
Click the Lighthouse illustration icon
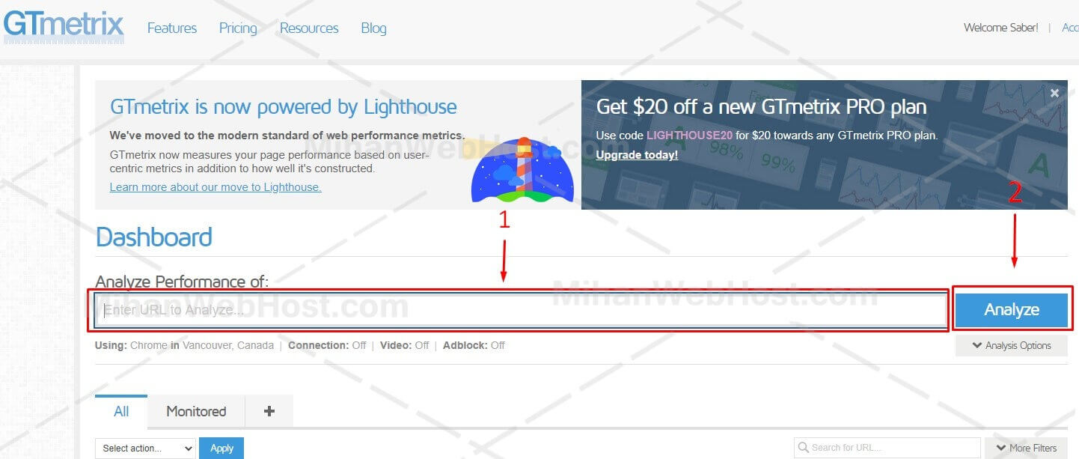(x=522, y=171)
